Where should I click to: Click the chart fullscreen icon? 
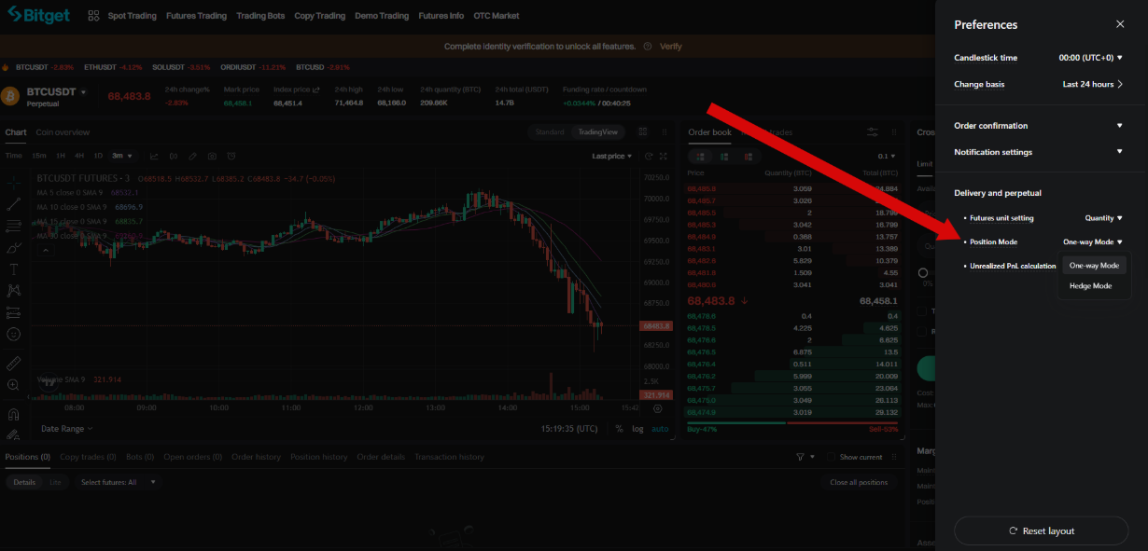pos(663,156)
